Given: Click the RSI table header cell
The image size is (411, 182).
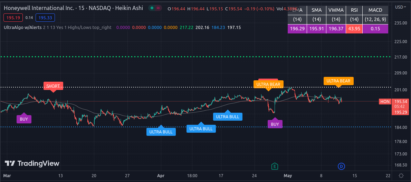Looking at the screenshot, I should click(354, 10).
